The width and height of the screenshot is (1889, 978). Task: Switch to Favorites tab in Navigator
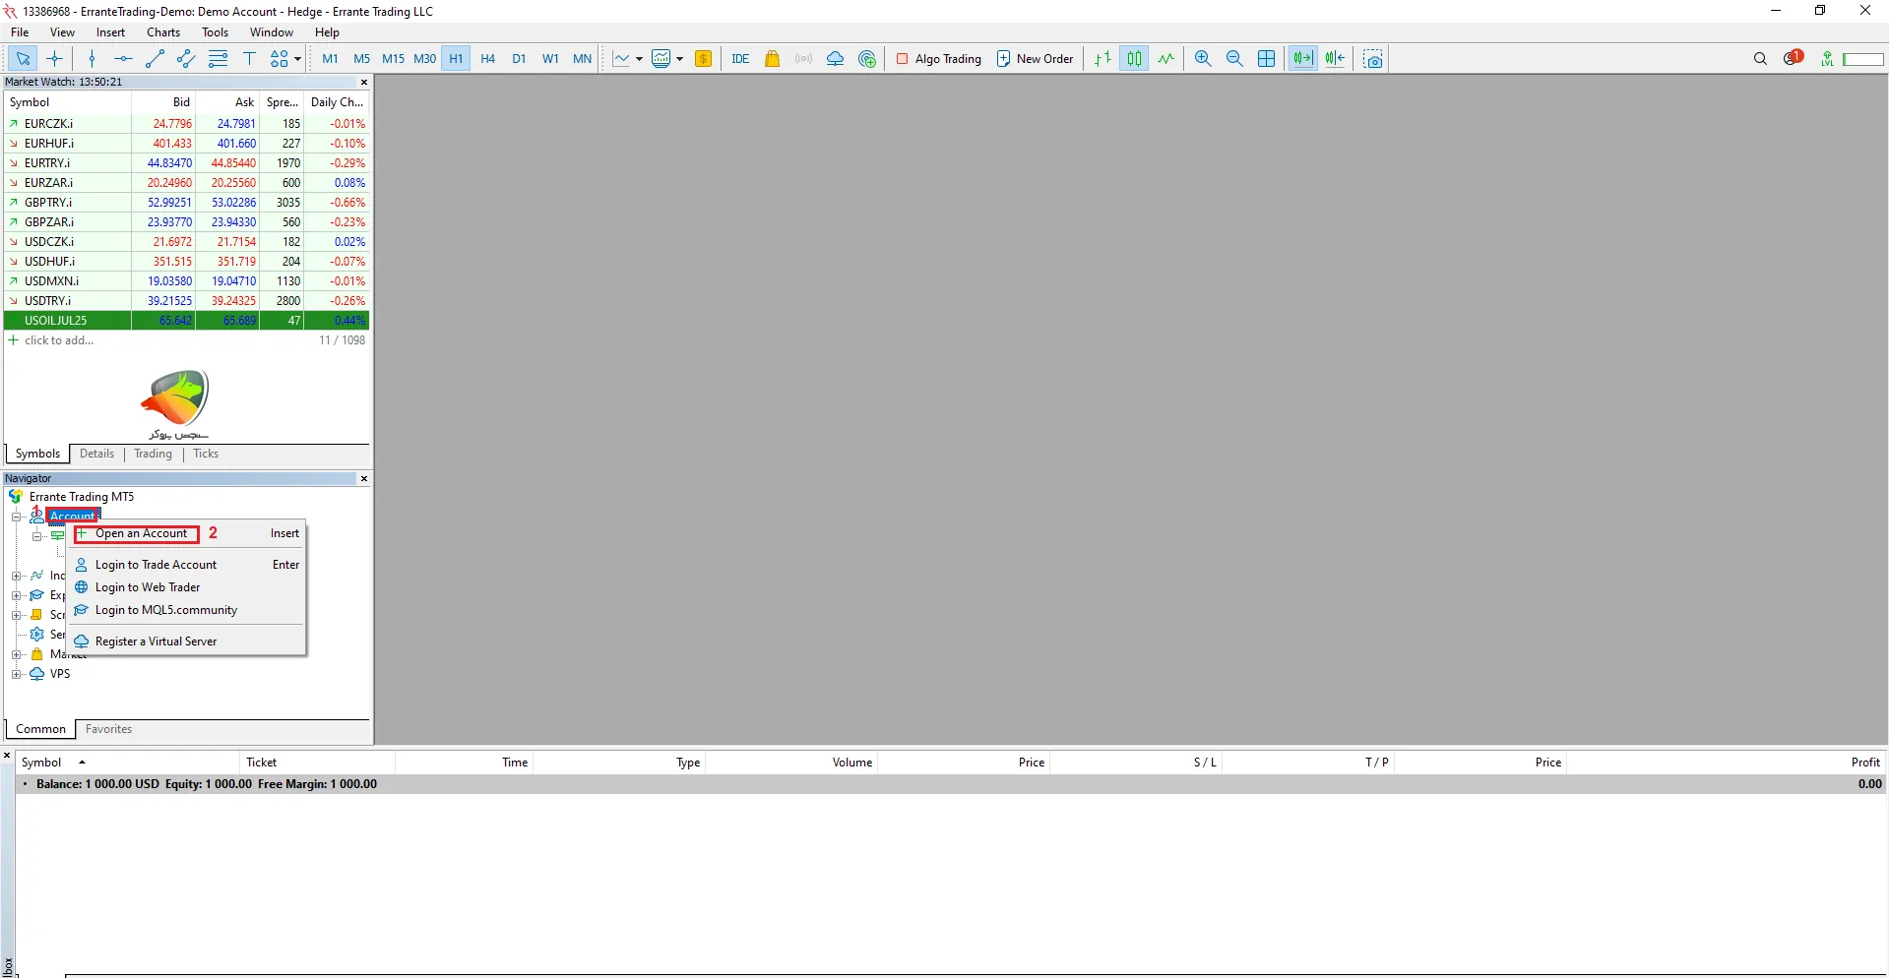point(108,729)
